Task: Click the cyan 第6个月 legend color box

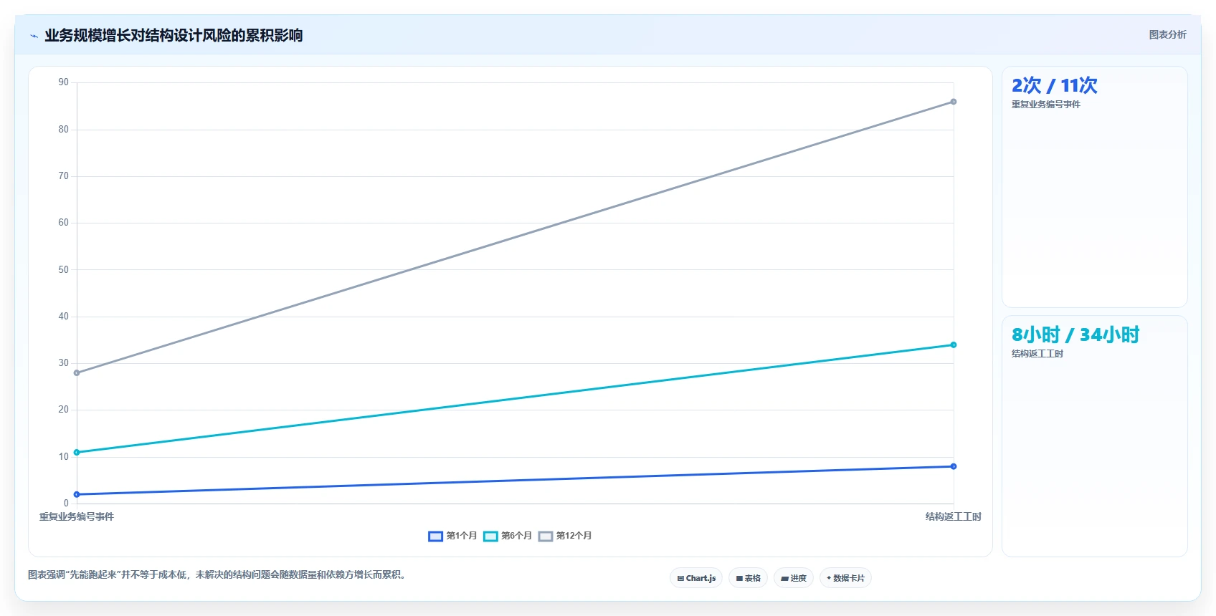Action: 490,536
